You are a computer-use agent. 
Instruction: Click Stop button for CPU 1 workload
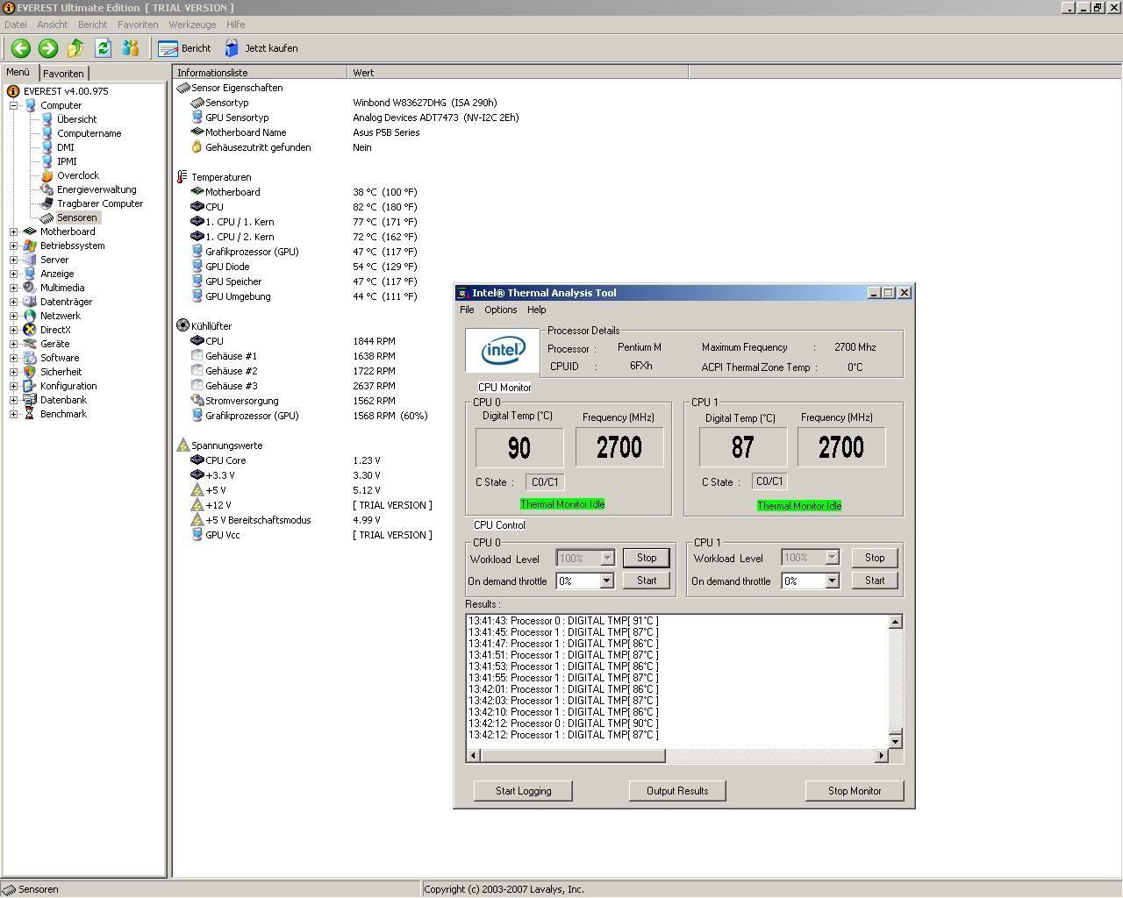point(875,558)
